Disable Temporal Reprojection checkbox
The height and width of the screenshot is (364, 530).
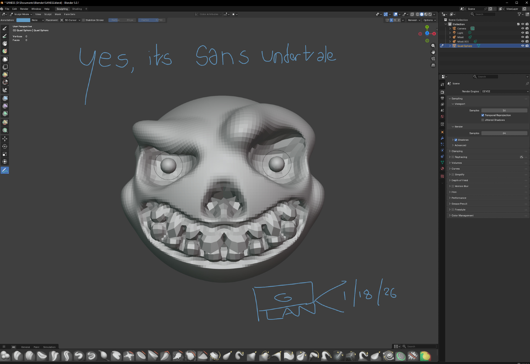pyautogui.click(x=483, y=115)
